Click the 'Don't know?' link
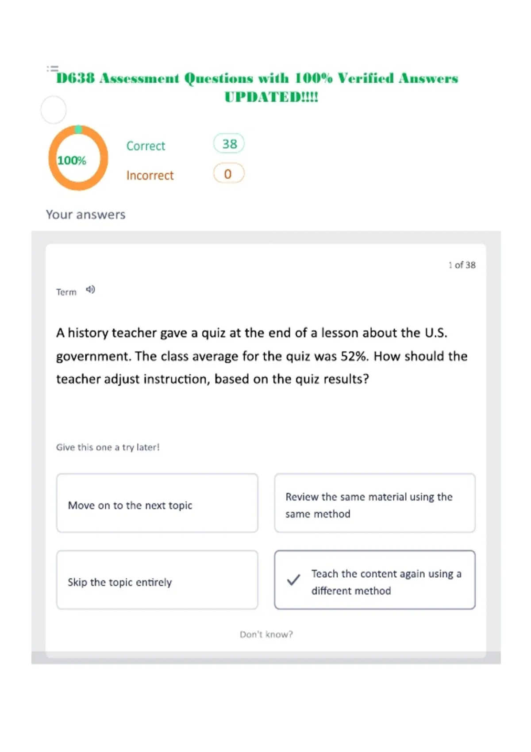Image resolution: width=531 pixels, height=752 pixels. coord(266,634)
